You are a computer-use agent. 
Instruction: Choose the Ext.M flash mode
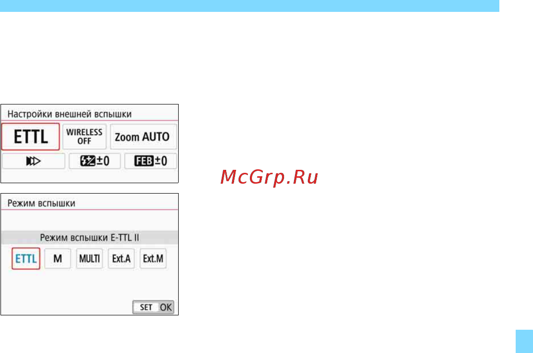153,259
